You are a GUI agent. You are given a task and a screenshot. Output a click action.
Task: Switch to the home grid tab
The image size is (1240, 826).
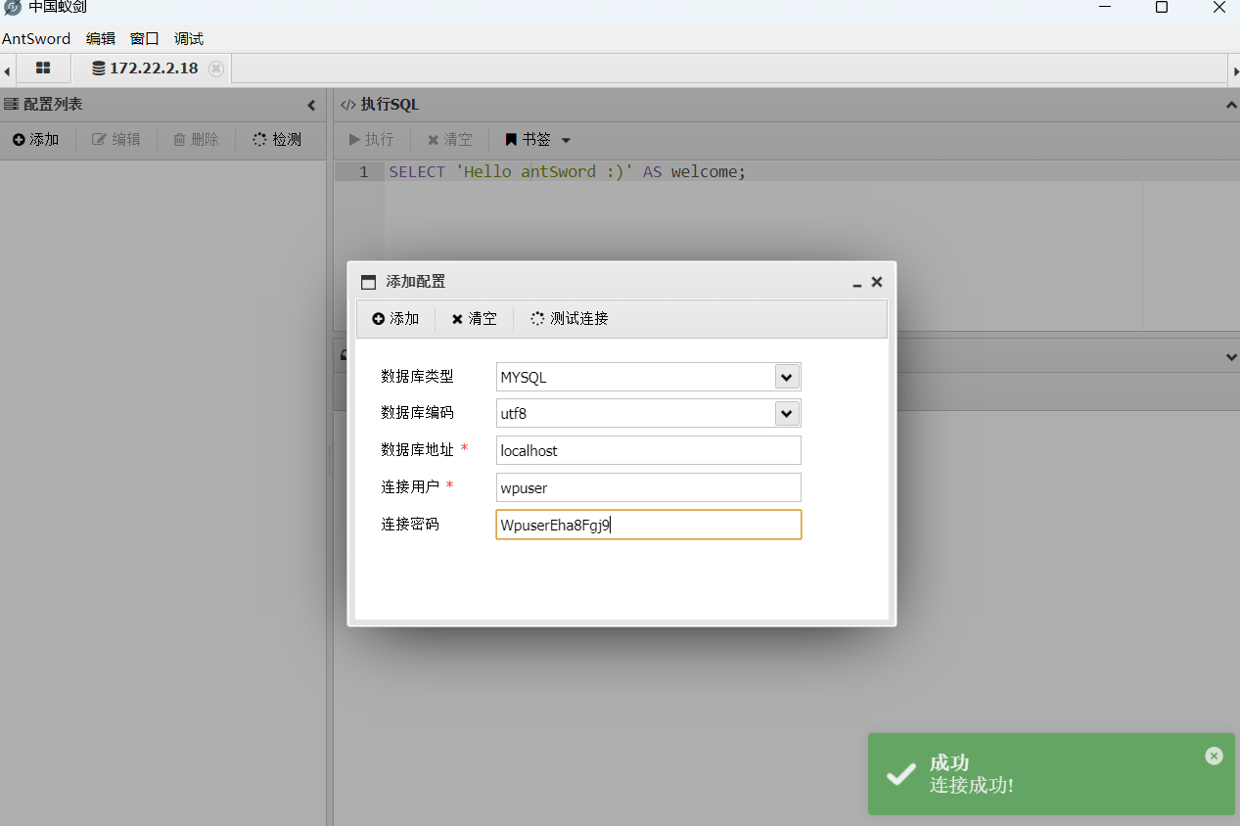(x=43, y=69)
